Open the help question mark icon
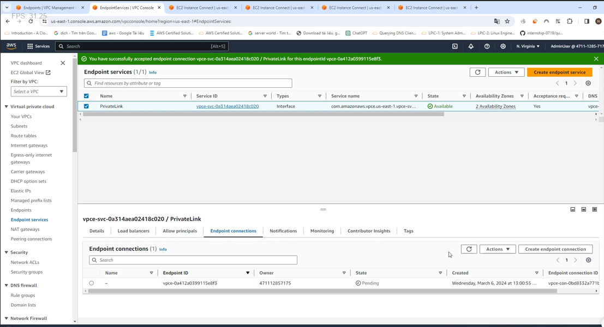Image resolution: width=604 pixels, height=327 pixels. [x=487, y=46]
